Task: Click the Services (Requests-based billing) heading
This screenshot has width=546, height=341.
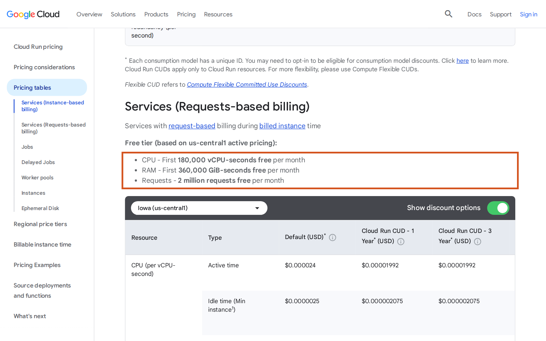Action: [x=217, y=106]
